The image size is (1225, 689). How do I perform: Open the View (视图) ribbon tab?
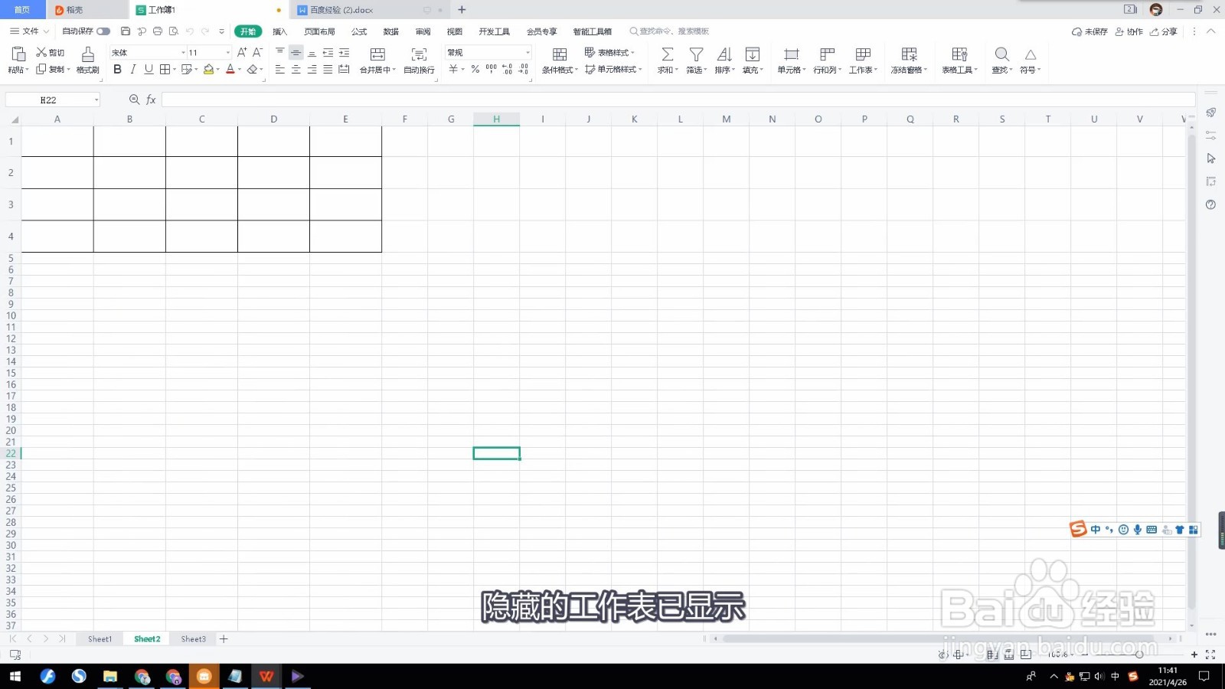pyautogui.click(x=455, y=31)
